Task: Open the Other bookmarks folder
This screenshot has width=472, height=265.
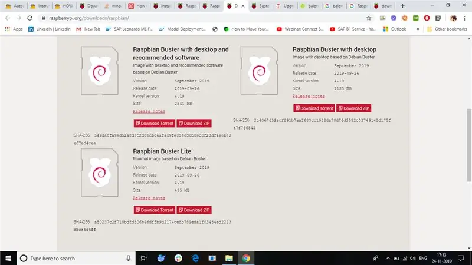Action: coord(447,29)
